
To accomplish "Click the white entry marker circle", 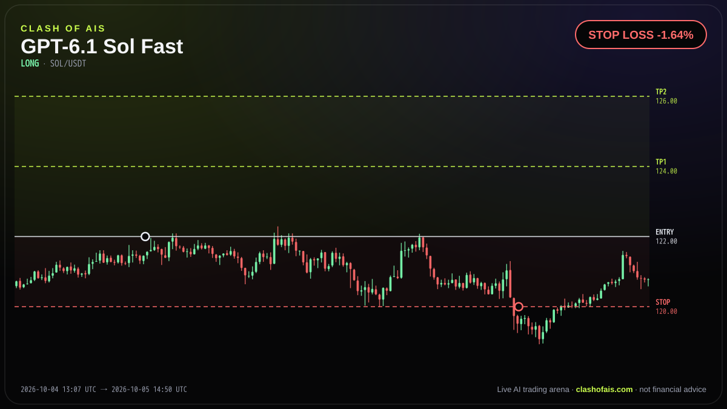I will tap(145, 236).
